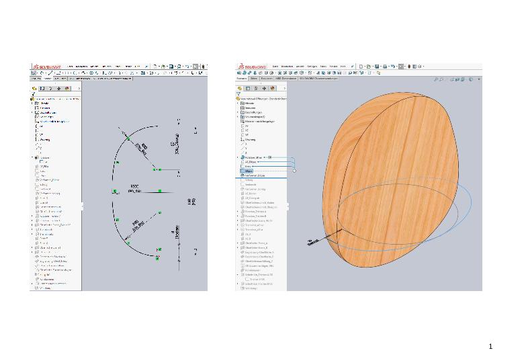Click the Print icon in right window
Screen dimensions: 524x363
[x=385, y=67]
